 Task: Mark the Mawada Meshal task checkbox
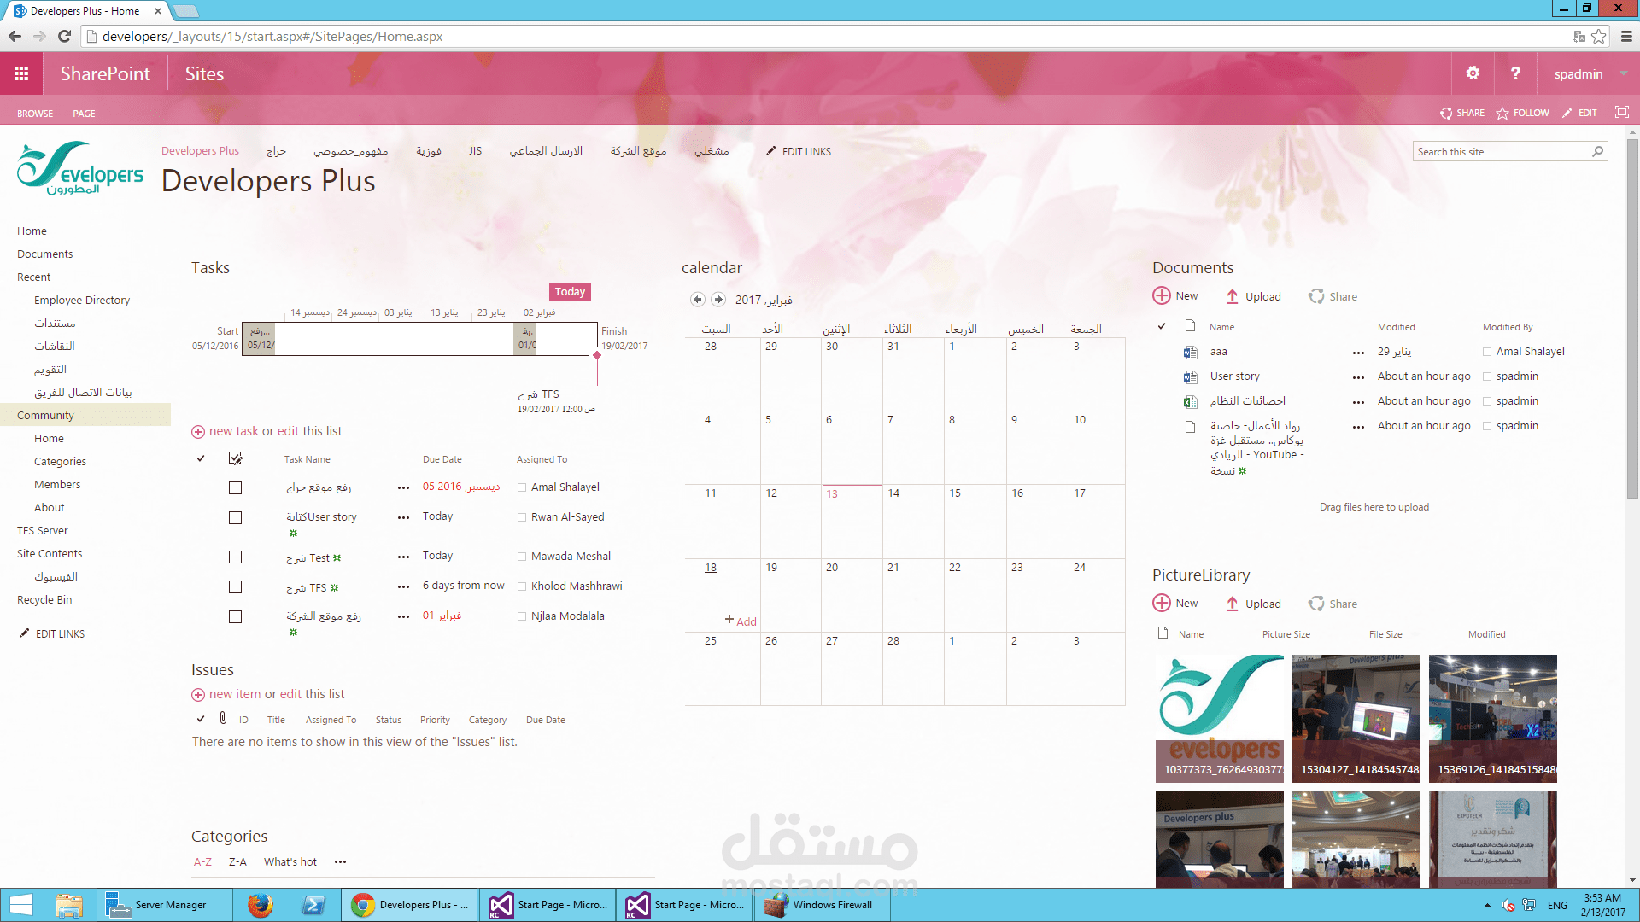pyautogui.click(x=235, y=557)
